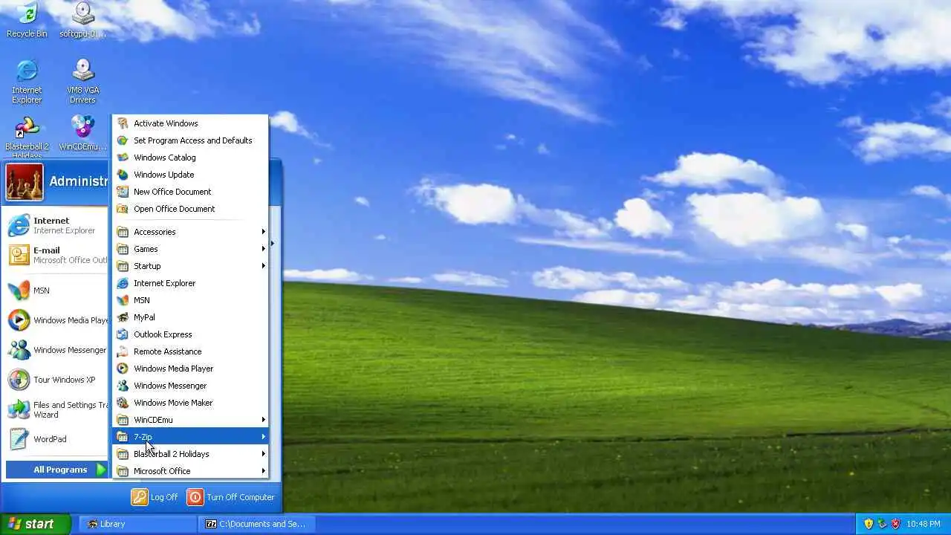Click Activate Windows keys icon
The width and height of the screenshot is (951, 535).
123,123
